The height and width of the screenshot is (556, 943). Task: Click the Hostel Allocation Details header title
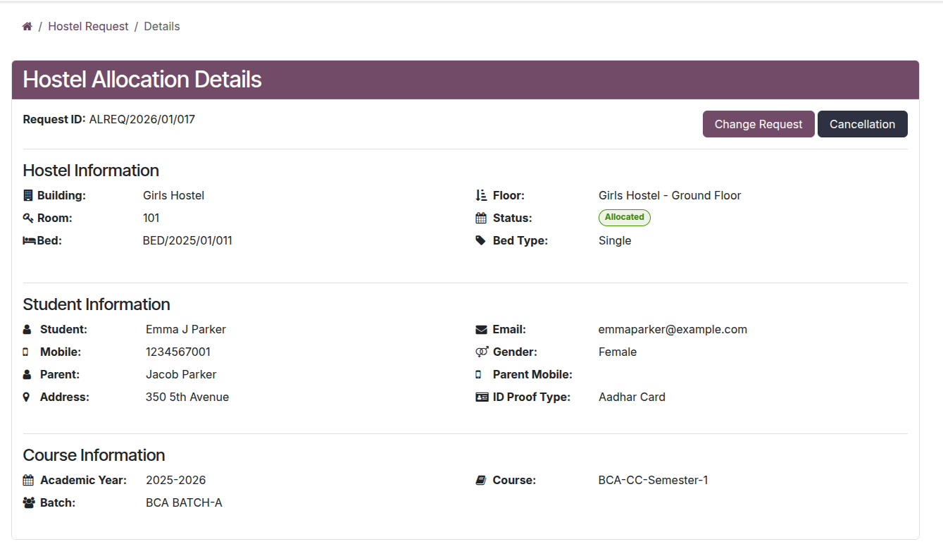click(x=142, y=80)
